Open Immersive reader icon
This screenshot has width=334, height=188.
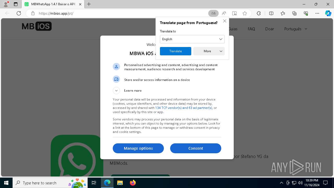coord(234,13)
